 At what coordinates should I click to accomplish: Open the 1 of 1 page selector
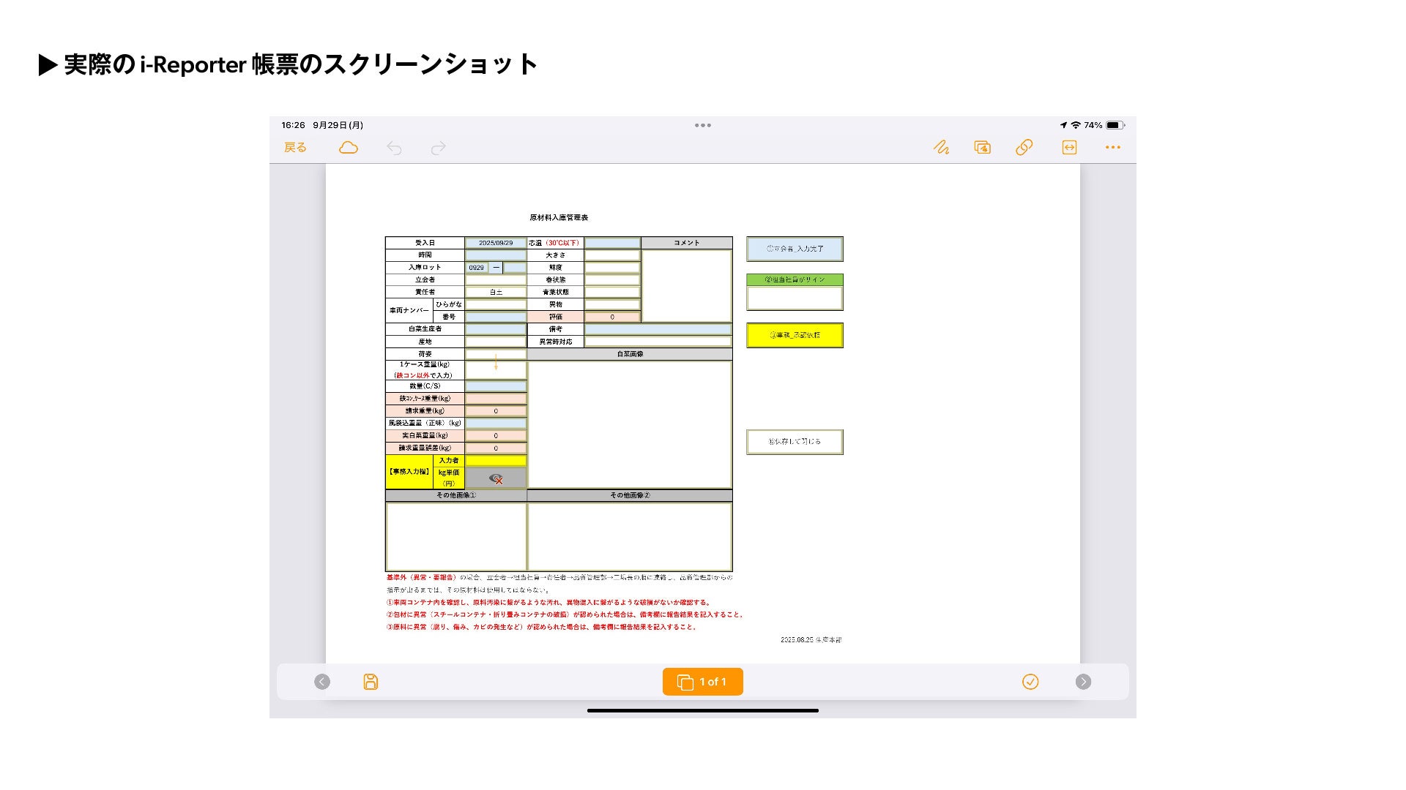[x=702, y=682]
